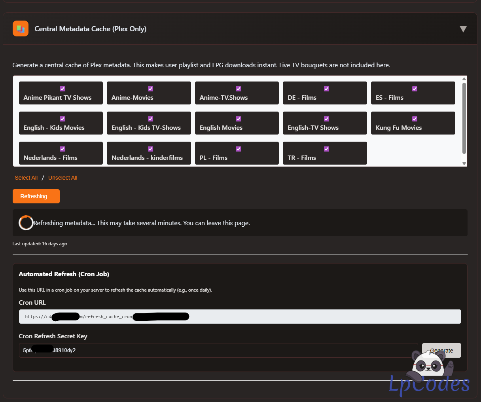
Task: Toggle the Nederlands - kinderfilms checkbox
Action: [x=150, y=149]
